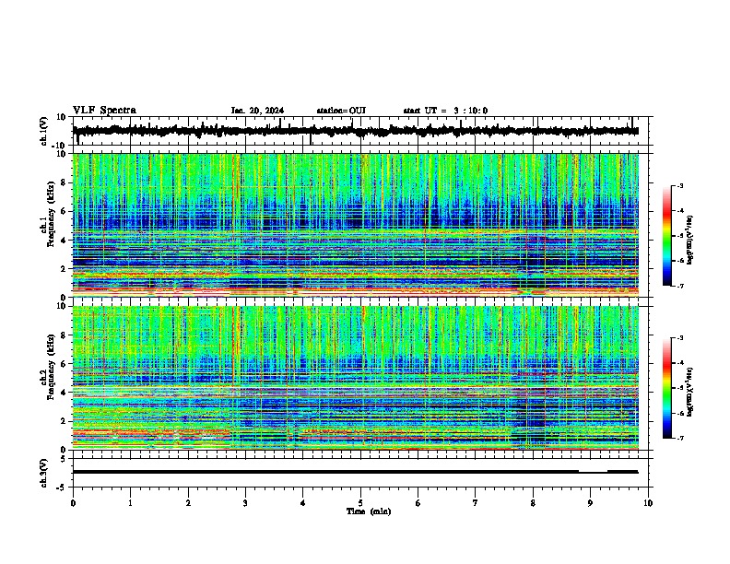
Task: Click the time axis tick label "3"
Action: (x=245, y=503)
